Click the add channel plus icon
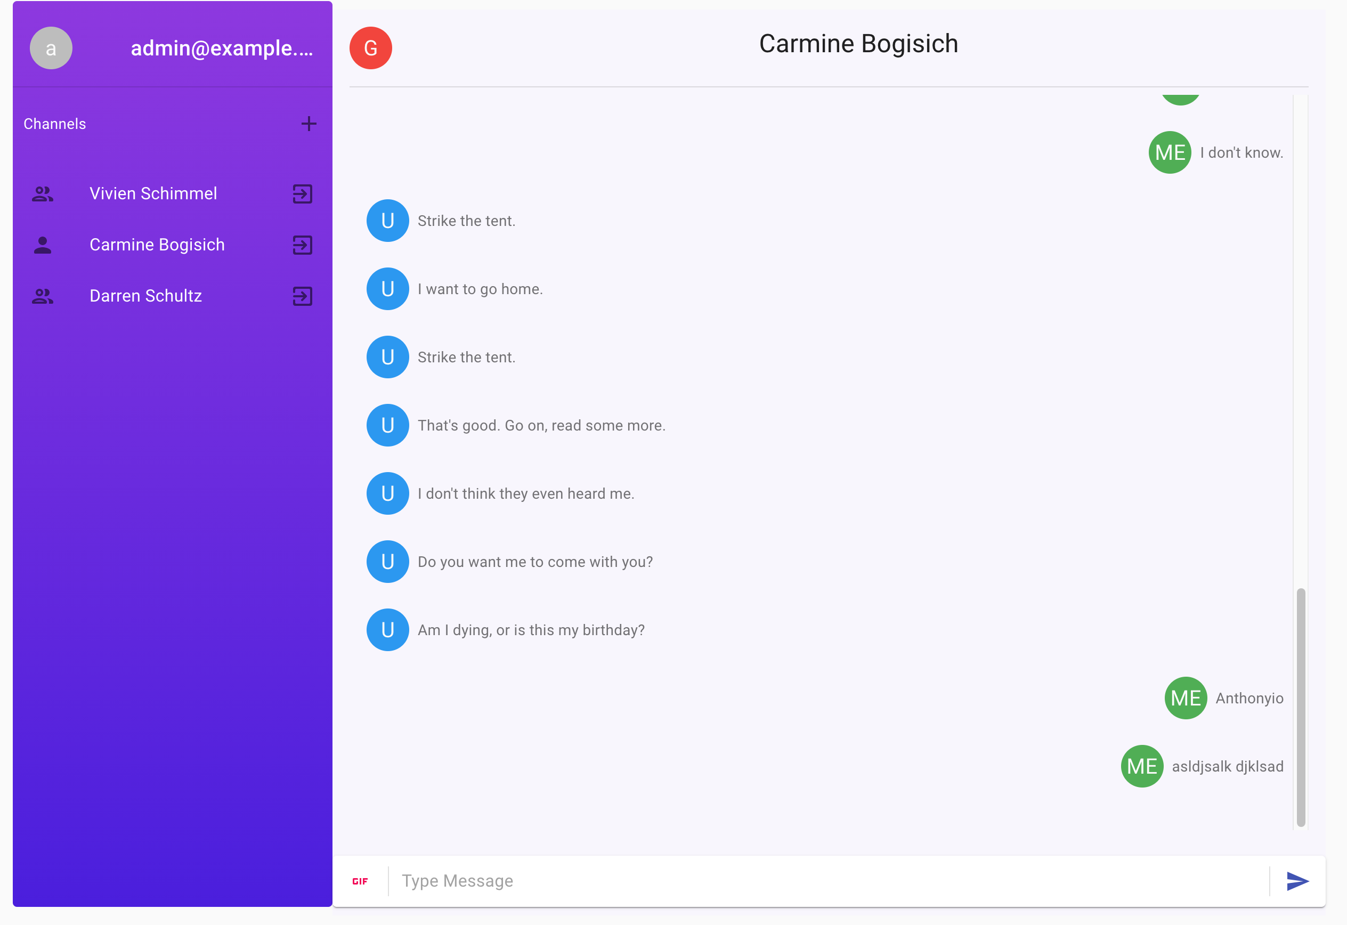The height and width of the screenshot is (925, 1347). 309,124
